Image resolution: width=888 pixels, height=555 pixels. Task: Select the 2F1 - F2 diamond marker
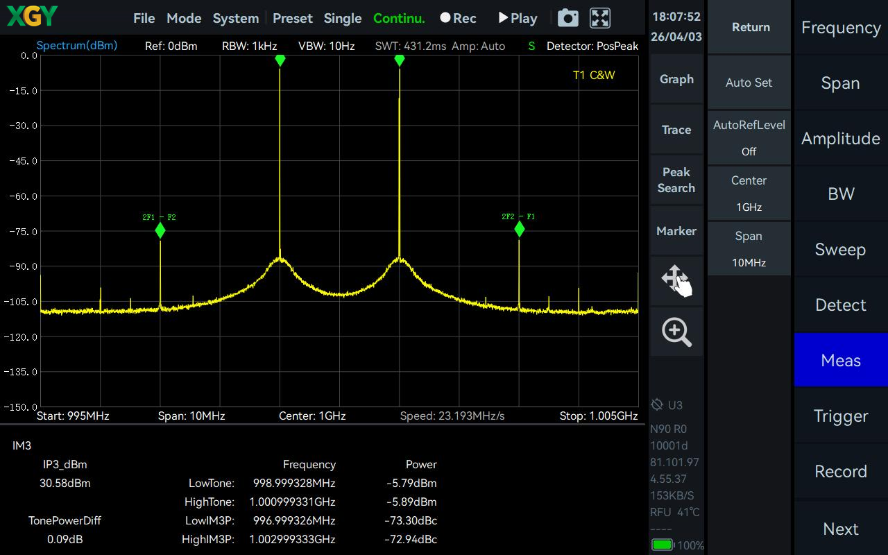[x=160, y=230]
